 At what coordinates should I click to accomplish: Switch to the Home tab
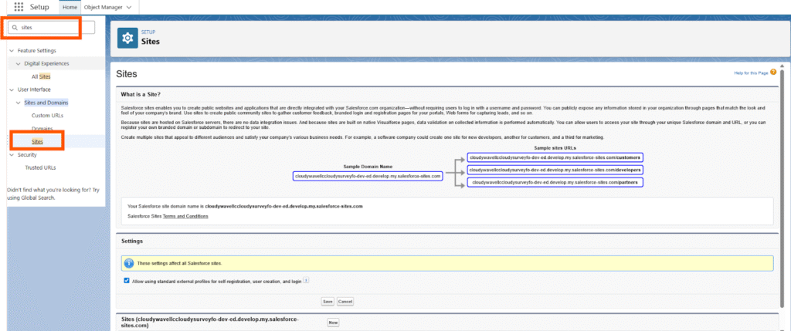pyautogui.click(x=70, y=7)
